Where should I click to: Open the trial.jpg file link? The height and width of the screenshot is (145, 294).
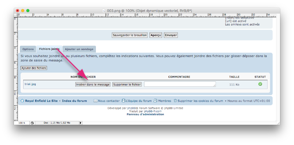click(x=30, y=84)
